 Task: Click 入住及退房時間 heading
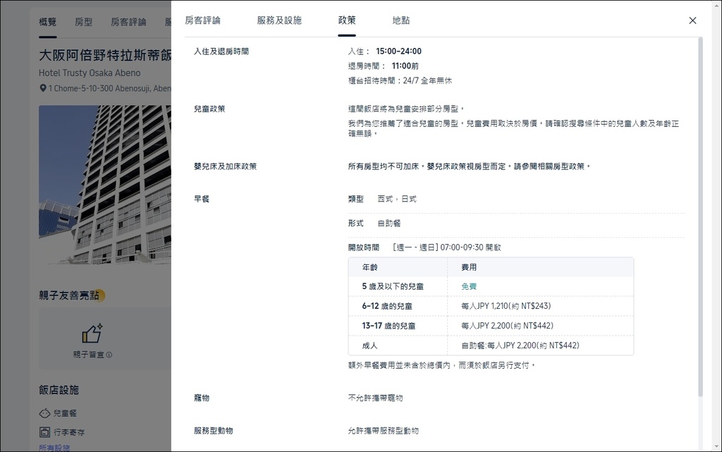pos(221,51)
